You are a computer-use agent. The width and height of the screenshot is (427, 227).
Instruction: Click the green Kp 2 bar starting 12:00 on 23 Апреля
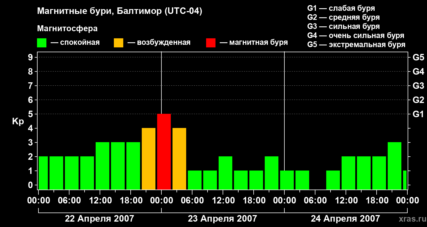click(225, 173)
